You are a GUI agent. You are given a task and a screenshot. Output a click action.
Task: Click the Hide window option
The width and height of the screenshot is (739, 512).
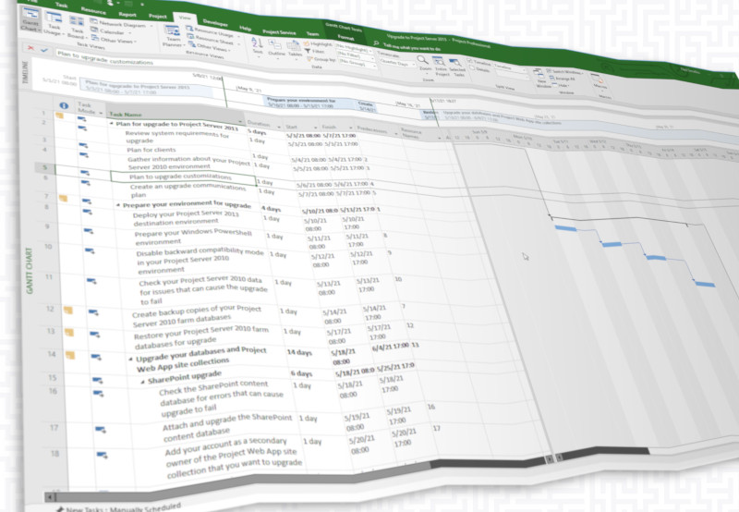(561, 85)
